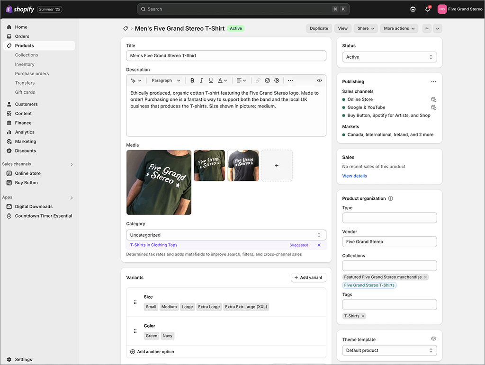Insert a link in description

[x=258, y=80]
